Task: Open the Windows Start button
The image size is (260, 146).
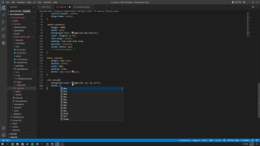Action: click(x=2, y=144)
